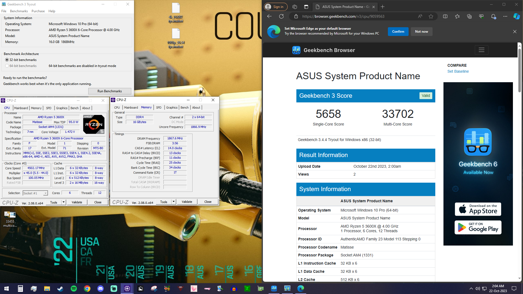The image size is (523, 294).
Task: Dismiss the default browser banner
Action: pyautogui.click(x=515, y=32)
